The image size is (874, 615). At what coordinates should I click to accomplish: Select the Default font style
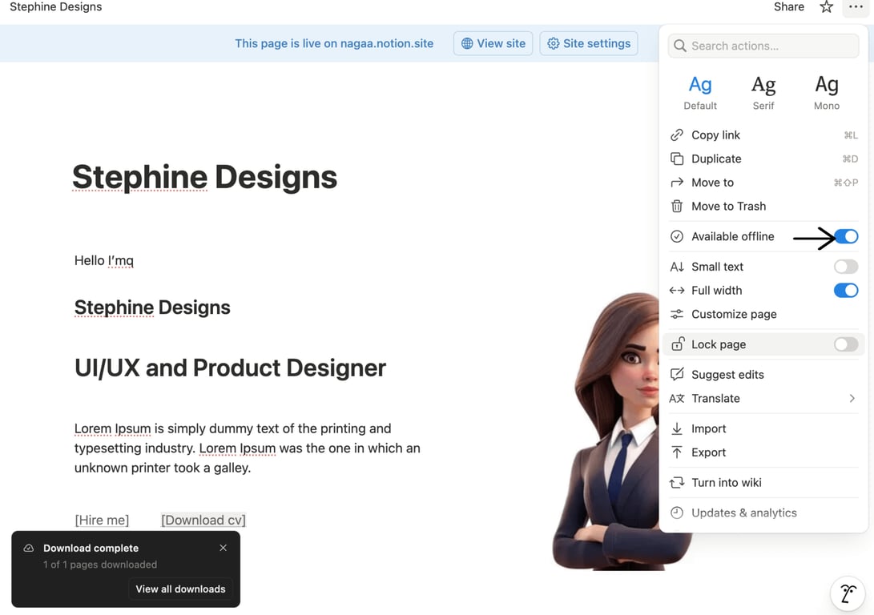pos(700,93)
